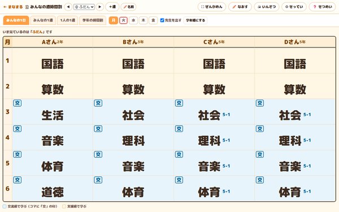This screenshot has width=339, height=212.
Task: Click the Bさん 3年 column header
Action: click(x=133, y=42)
